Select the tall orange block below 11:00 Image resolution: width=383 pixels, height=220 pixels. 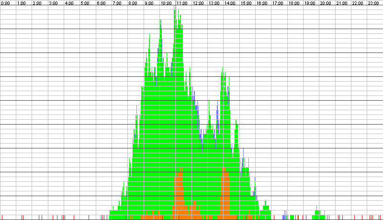[x=179, y=190]
